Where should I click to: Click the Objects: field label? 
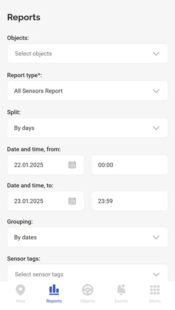tap(18, 38)
